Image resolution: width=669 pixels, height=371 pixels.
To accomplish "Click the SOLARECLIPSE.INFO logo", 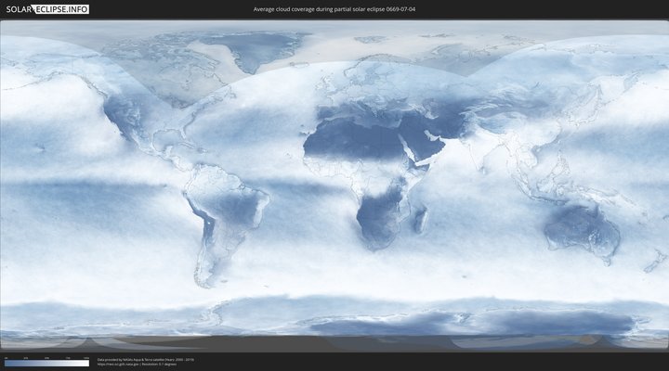I will [x=47, y=9].
